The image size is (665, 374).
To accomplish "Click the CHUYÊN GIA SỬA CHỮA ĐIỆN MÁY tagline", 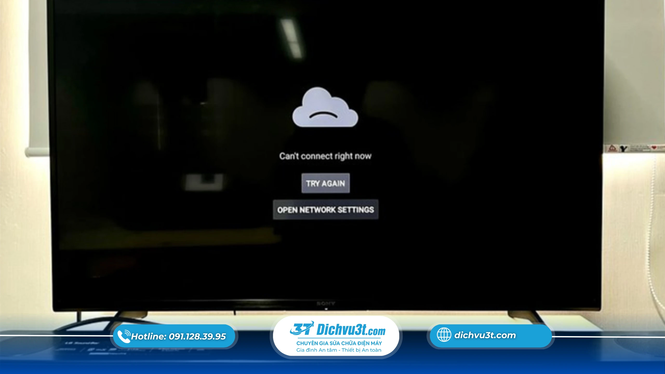I will pos(339,343).
